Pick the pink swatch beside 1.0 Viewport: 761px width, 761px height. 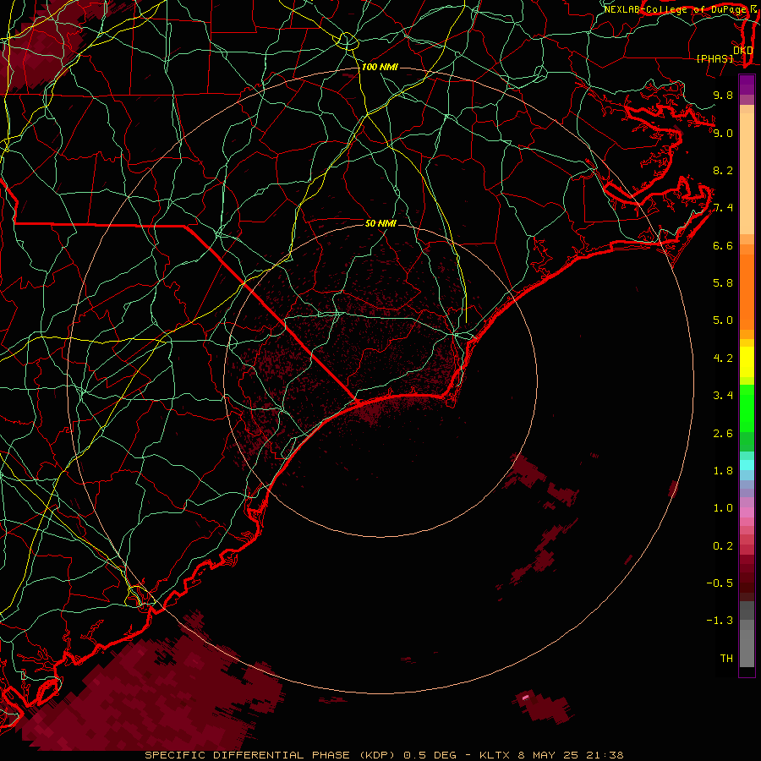pyautogui.click(x=747, y=512)
